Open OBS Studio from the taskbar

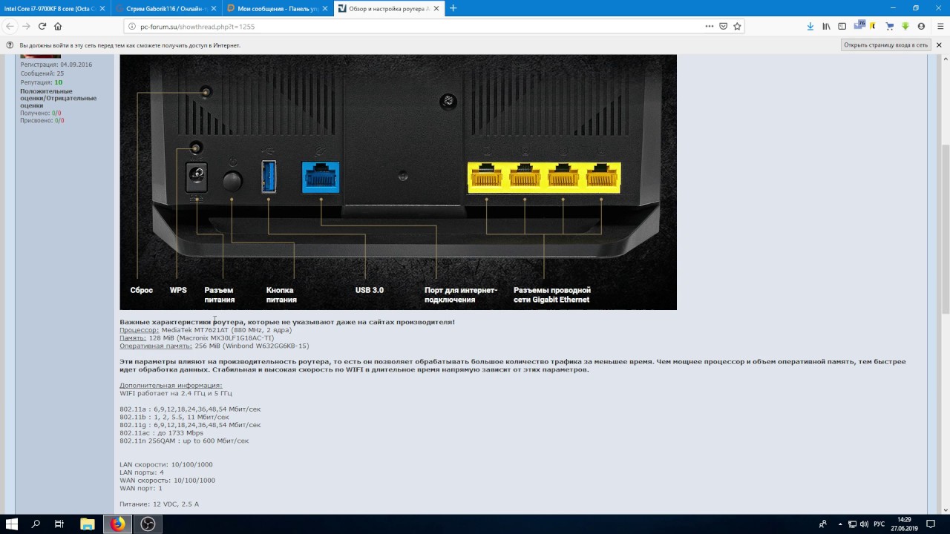pyautogui.click(x=148, y=524)
